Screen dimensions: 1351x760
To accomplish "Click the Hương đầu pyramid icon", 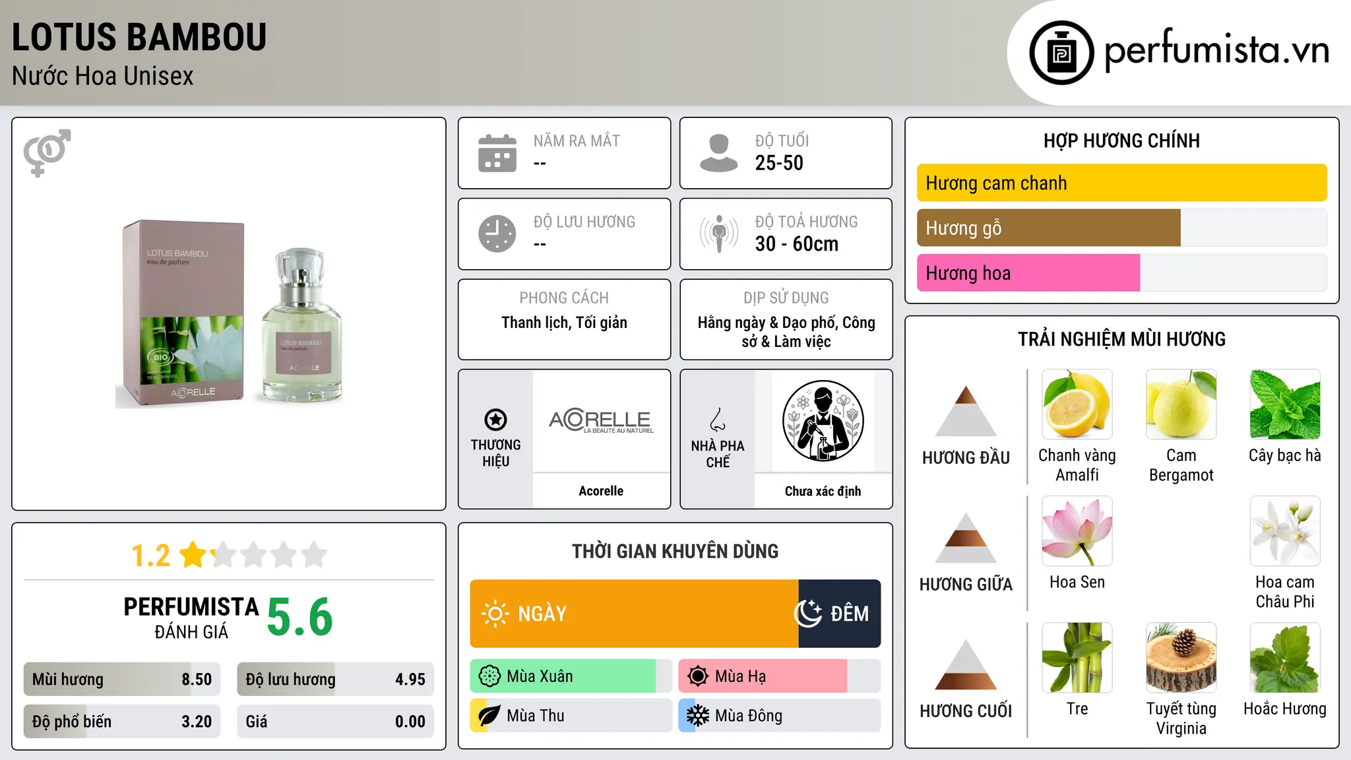I will click(x=966, y=411).
